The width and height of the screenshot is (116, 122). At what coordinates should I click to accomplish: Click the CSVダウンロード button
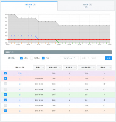[x=69, y=58]
